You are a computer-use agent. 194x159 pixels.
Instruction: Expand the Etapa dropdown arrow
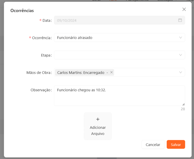181,55
